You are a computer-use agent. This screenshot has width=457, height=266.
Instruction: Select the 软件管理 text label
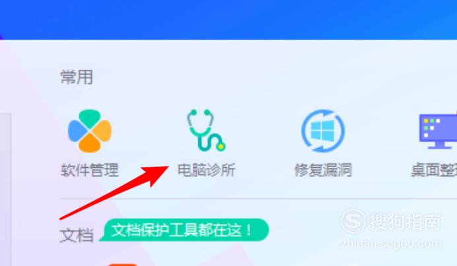tap(90, 170)
